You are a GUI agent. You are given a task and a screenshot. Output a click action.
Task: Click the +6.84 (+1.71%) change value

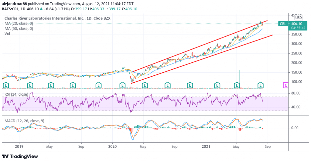coord(56,9)
